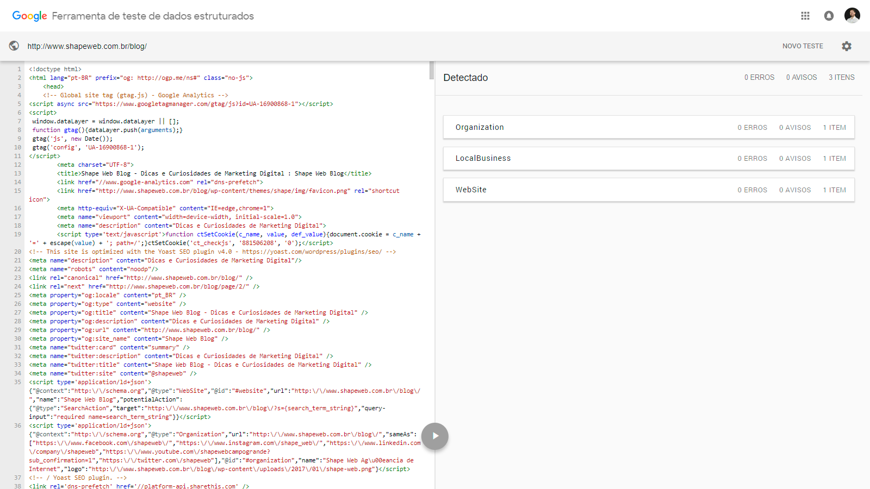Click the Detectado heading

[465, 78]
